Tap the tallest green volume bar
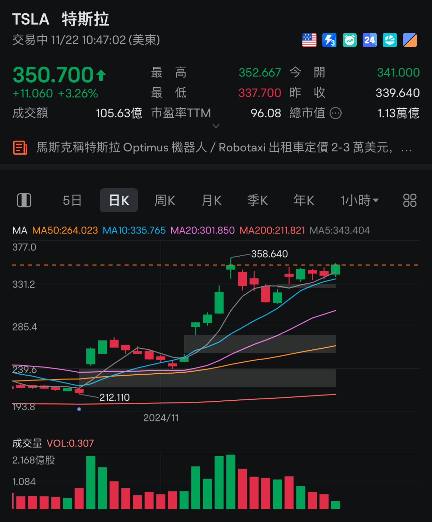This screenshot has height=522, width=432. tap(231, 481)
